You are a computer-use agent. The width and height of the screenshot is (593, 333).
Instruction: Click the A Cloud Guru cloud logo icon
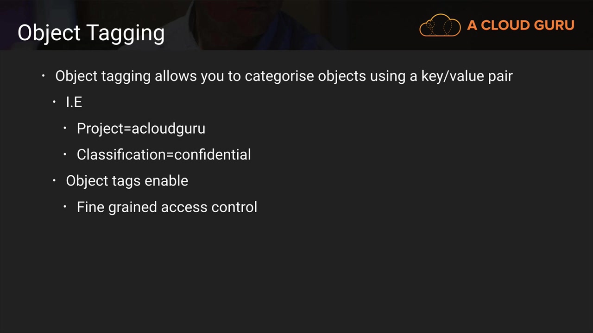tap(440, 25)
